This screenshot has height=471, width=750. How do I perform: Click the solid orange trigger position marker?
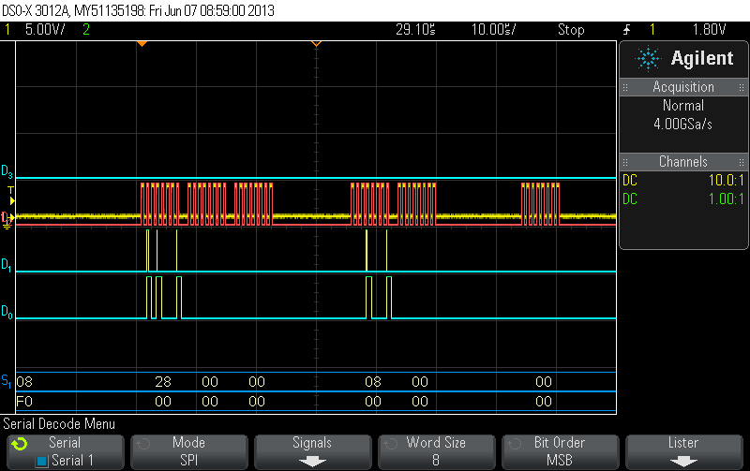pyautogui.click(x=142, y=43)
